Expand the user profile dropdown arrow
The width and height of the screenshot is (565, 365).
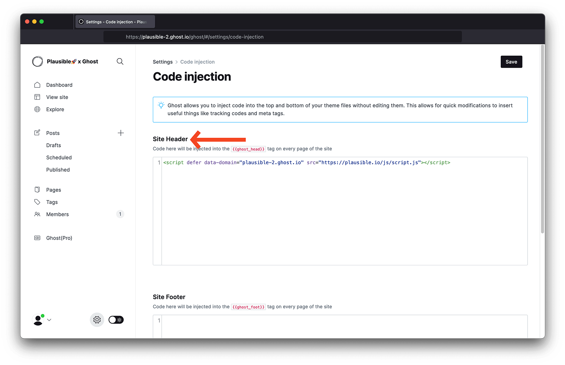[x=49, y=320]
